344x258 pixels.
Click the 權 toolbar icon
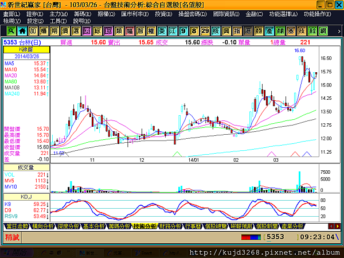pos(151,31)
